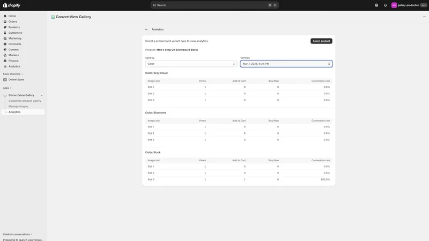Open the three-dots more menu
The height and width of the screenshot is (241, 429).
pyautogui.click(x=424, y=17)
